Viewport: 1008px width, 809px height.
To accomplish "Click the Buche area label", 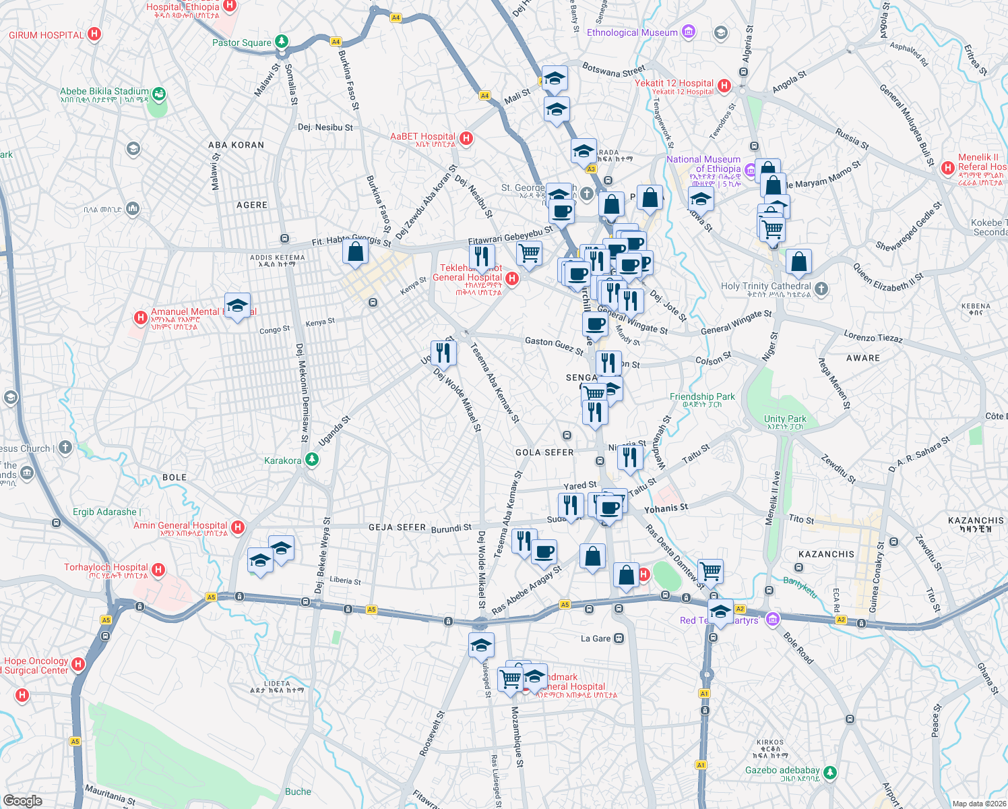I will 298,791.
